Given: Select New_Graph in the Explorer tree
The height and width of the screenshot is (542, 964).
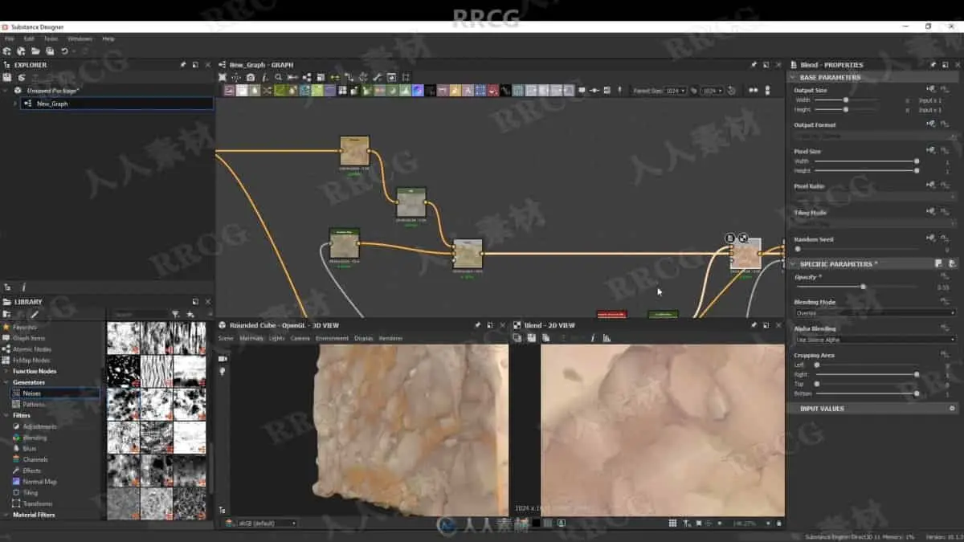Looking at the screenshot, I should pos(52,104).
